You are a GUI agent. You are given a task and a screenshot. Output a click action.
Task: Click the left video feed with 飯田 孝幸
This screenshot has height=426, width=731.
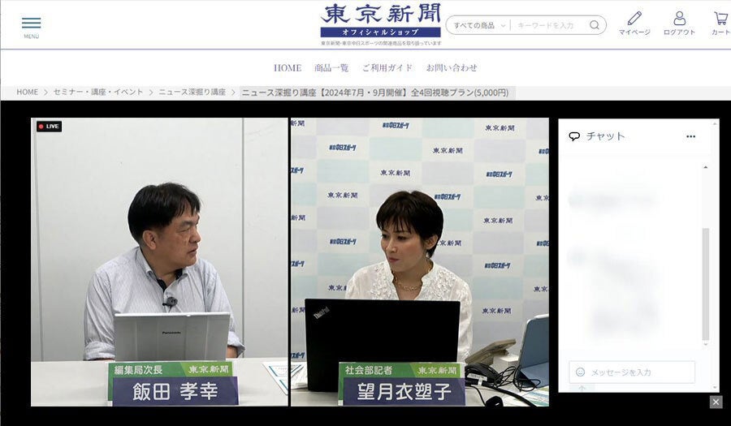click(159, 261)
